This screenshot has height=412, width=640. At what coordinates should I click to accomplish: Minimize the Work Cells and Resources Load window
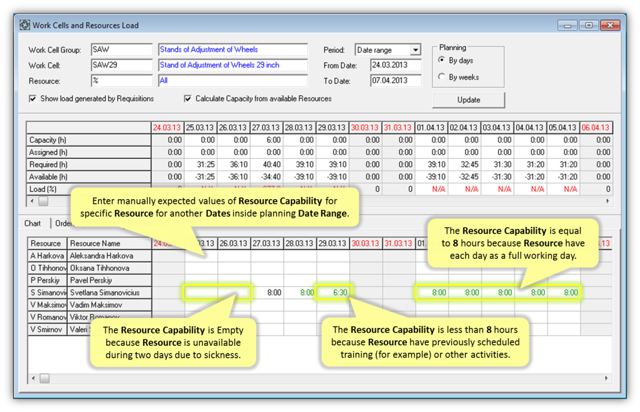pos(568,25)
